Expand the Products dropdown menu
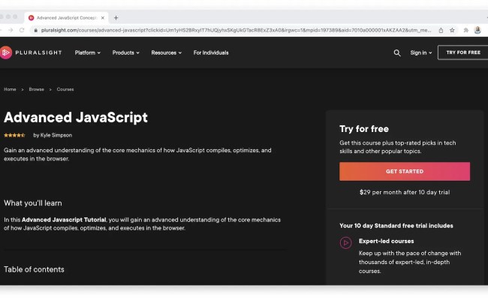488x300 pixels. [125, 52]
